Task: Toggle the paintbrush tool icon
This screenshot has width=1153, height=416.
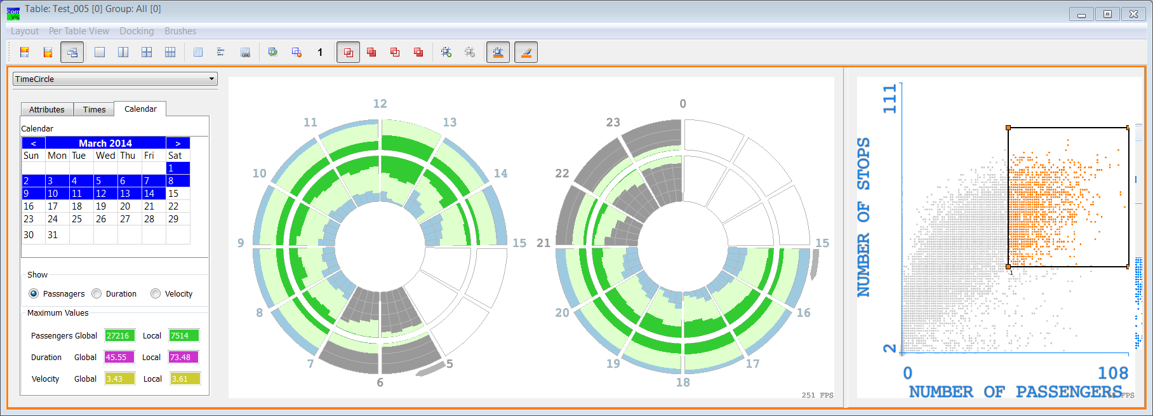Action: pos(526,52)
